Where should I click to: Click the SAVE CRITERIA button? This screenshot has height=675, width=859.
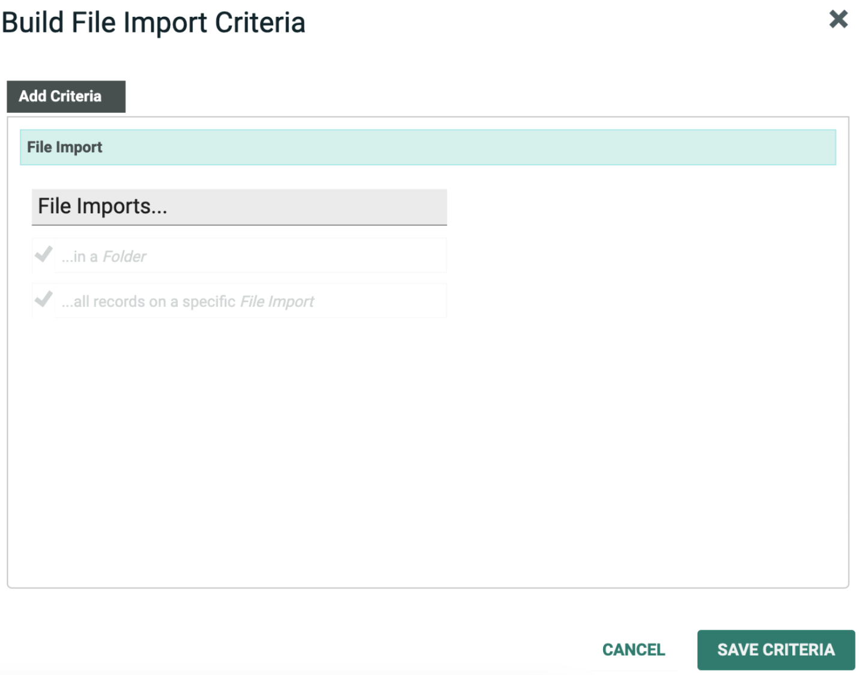(x=776, y=650)
